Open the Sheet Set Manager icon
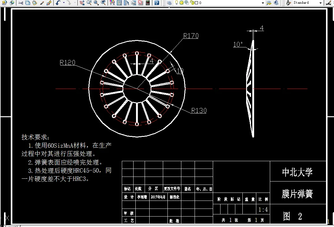Viewport: 334px width, 227px height. click(134, 3)
